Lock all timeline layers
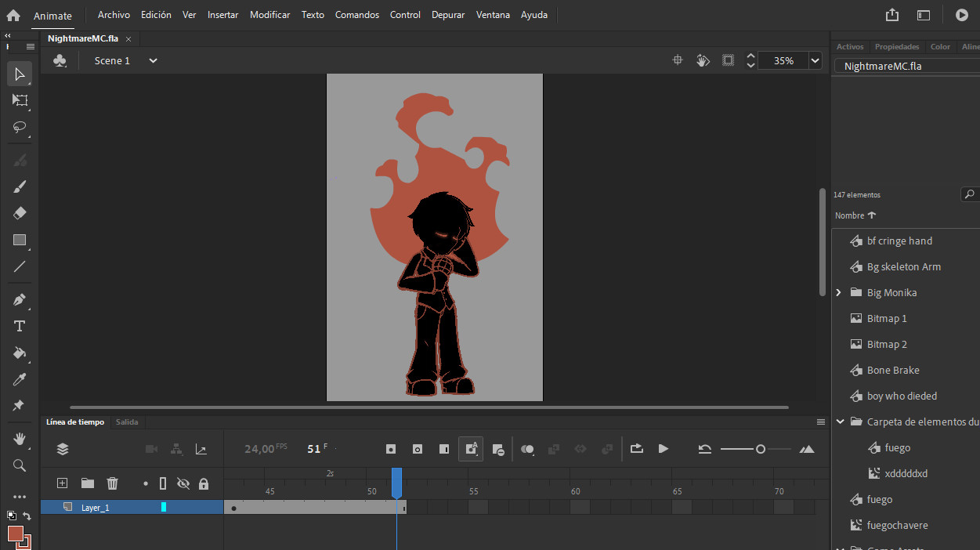980x550 pixels. [x=204, y=483]
